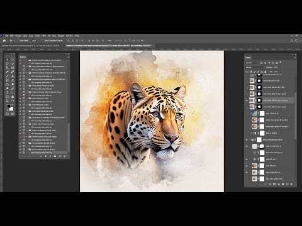Click the Record button in Actions panel

tap(46, 156)
